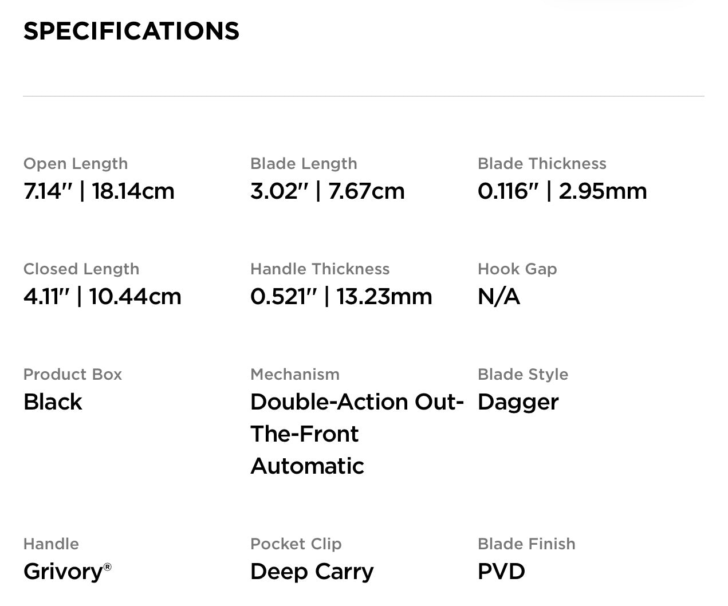Select the 0.116″ | 2.95mm value
Screen dimensions: 728x606
562,191
